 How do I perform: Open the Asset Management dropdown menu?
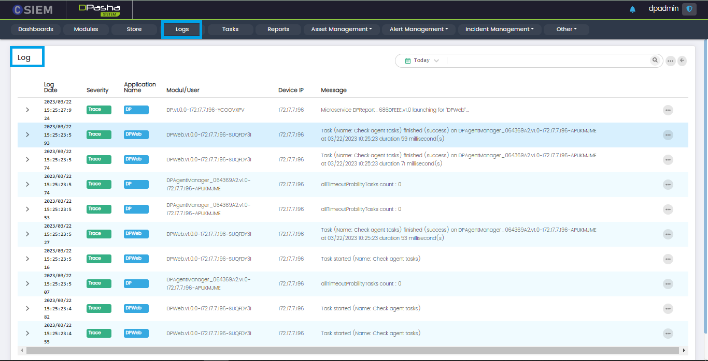pos(342,29)
